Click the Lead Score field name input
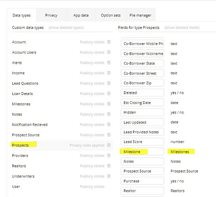 [142, 142]
